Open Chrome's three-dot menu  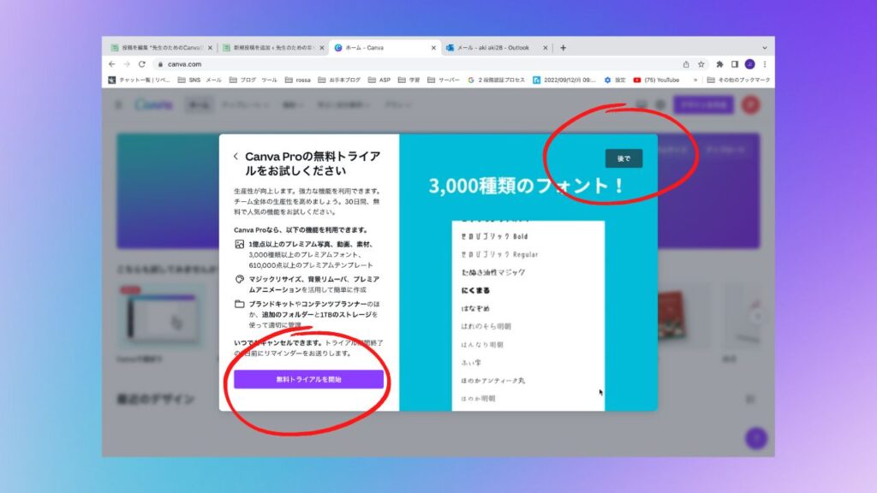(765, 64)
